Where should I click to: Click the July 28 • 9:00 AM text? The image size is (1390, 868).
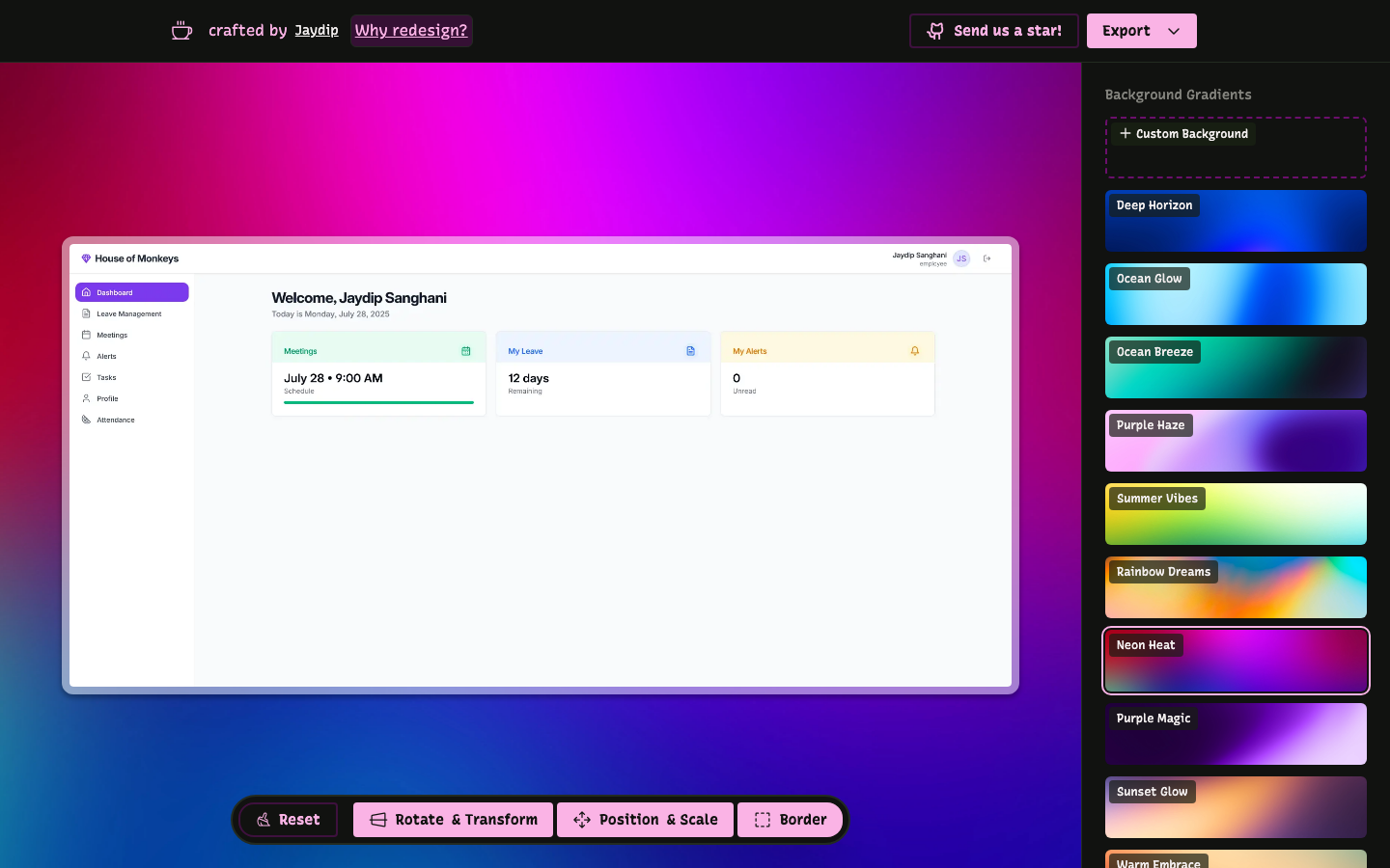point(333,378)
